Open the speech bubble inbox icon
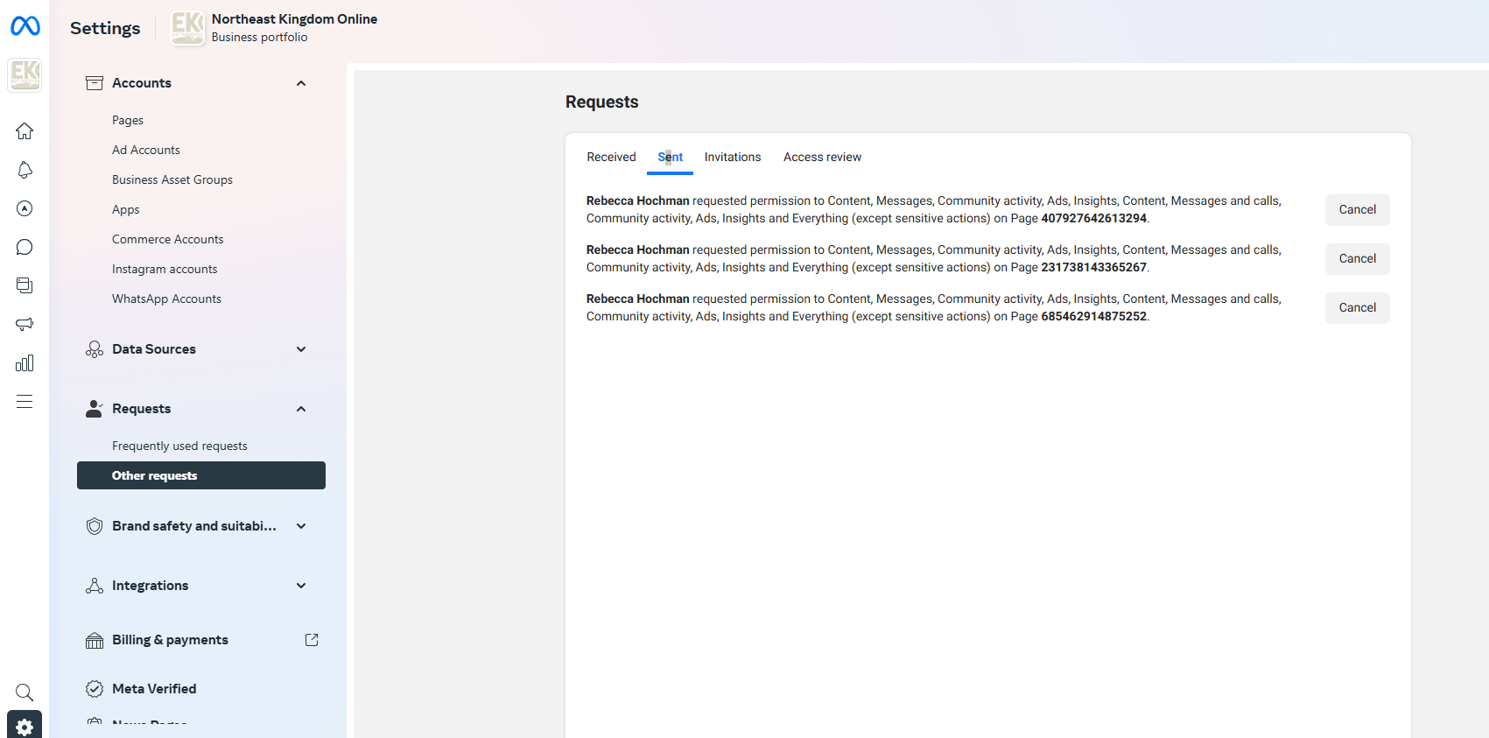The height and width of the screenshot is (738, 1489). click(25, 247)
